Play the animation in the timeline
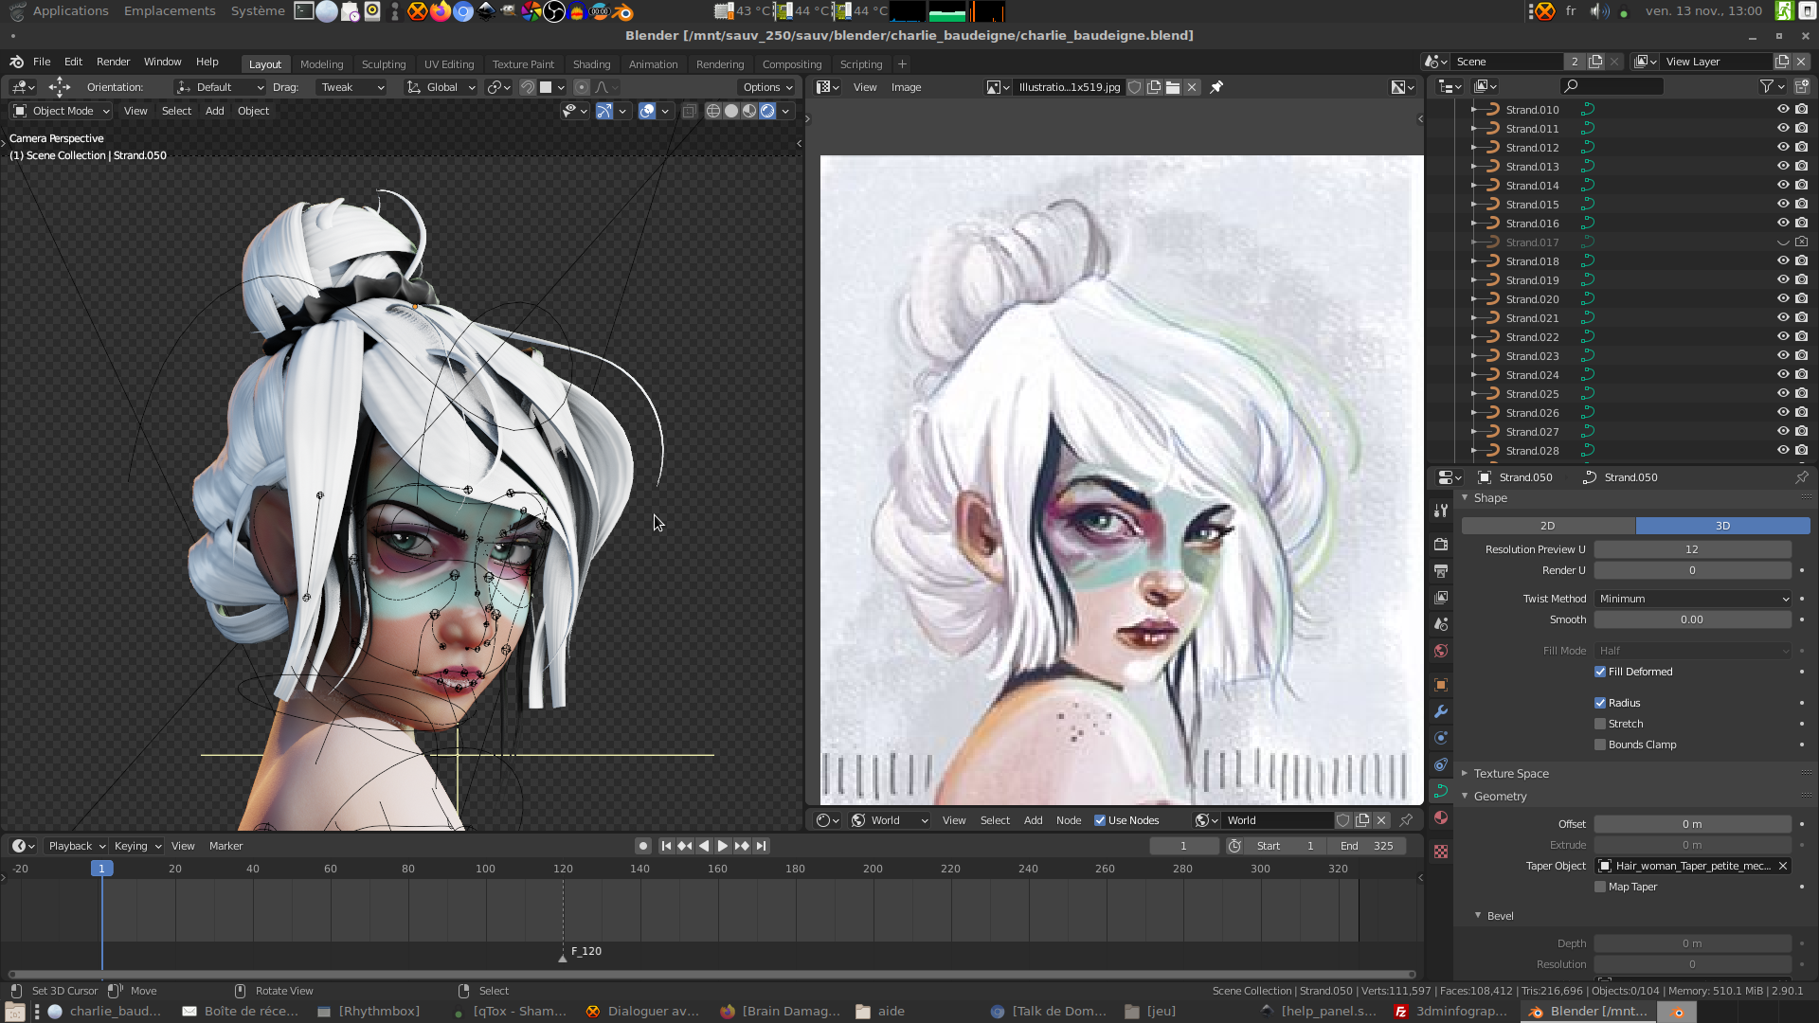This screenshot has width=1819, height=1023. (723, 846)
